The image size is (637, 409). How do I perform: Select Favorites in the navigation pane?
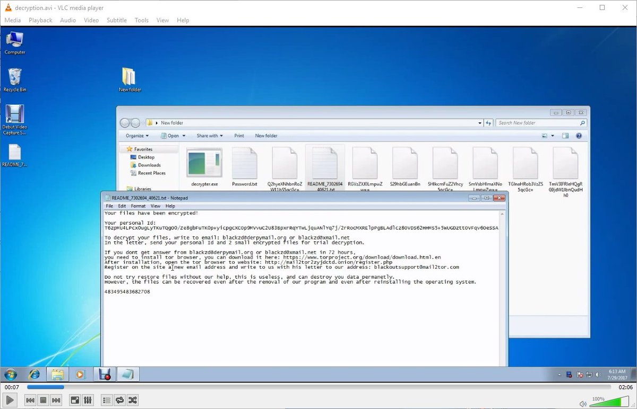143,149
